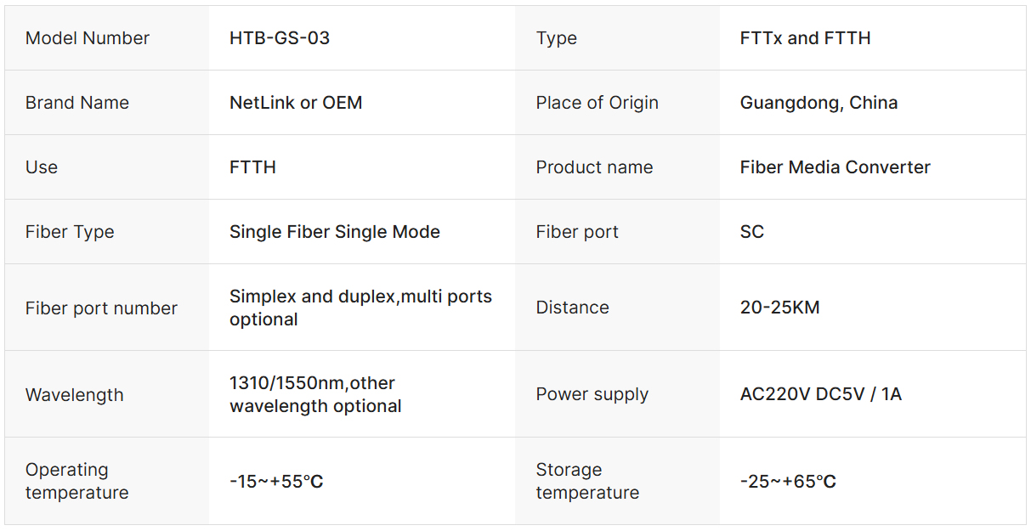1031x531 pixels.
Task: Click the FTTx and FTTH value
Action: click(x=805, y=38)
